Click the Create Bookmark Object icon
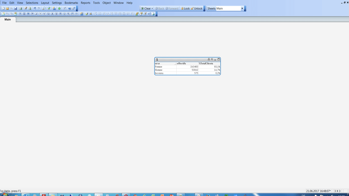 coord(64,14)
